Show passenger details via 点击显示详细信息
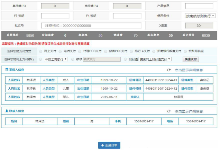This screenshot has height=151, width=220. pyautogui.click(x=189, y=70)
